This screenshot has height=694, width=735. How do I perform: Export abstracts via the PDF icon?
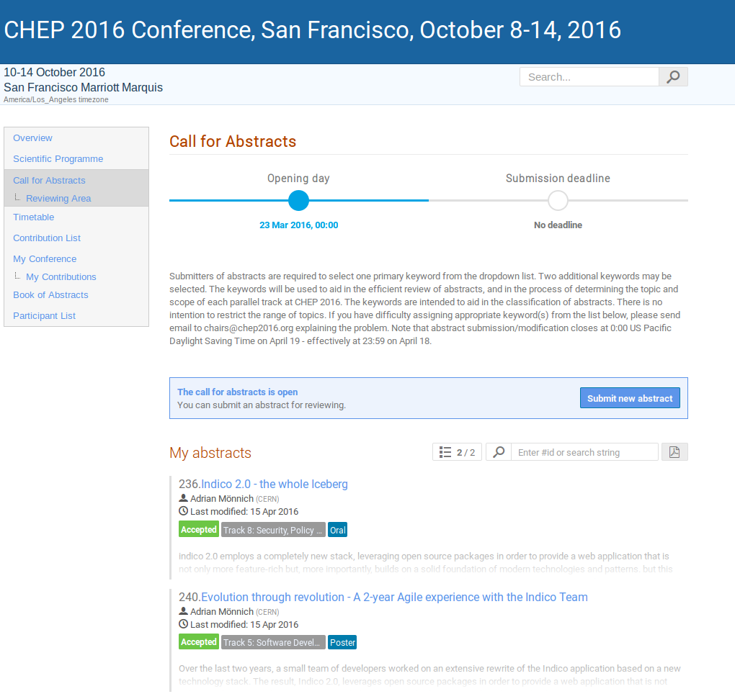pos(674,452)
